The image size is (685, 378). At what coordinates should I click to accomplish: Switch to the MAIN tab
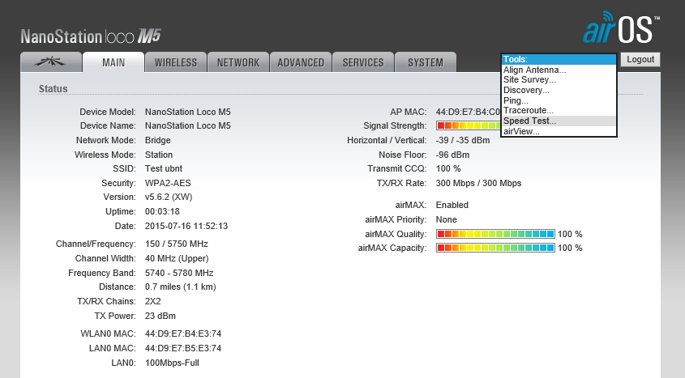click(113, 62)
